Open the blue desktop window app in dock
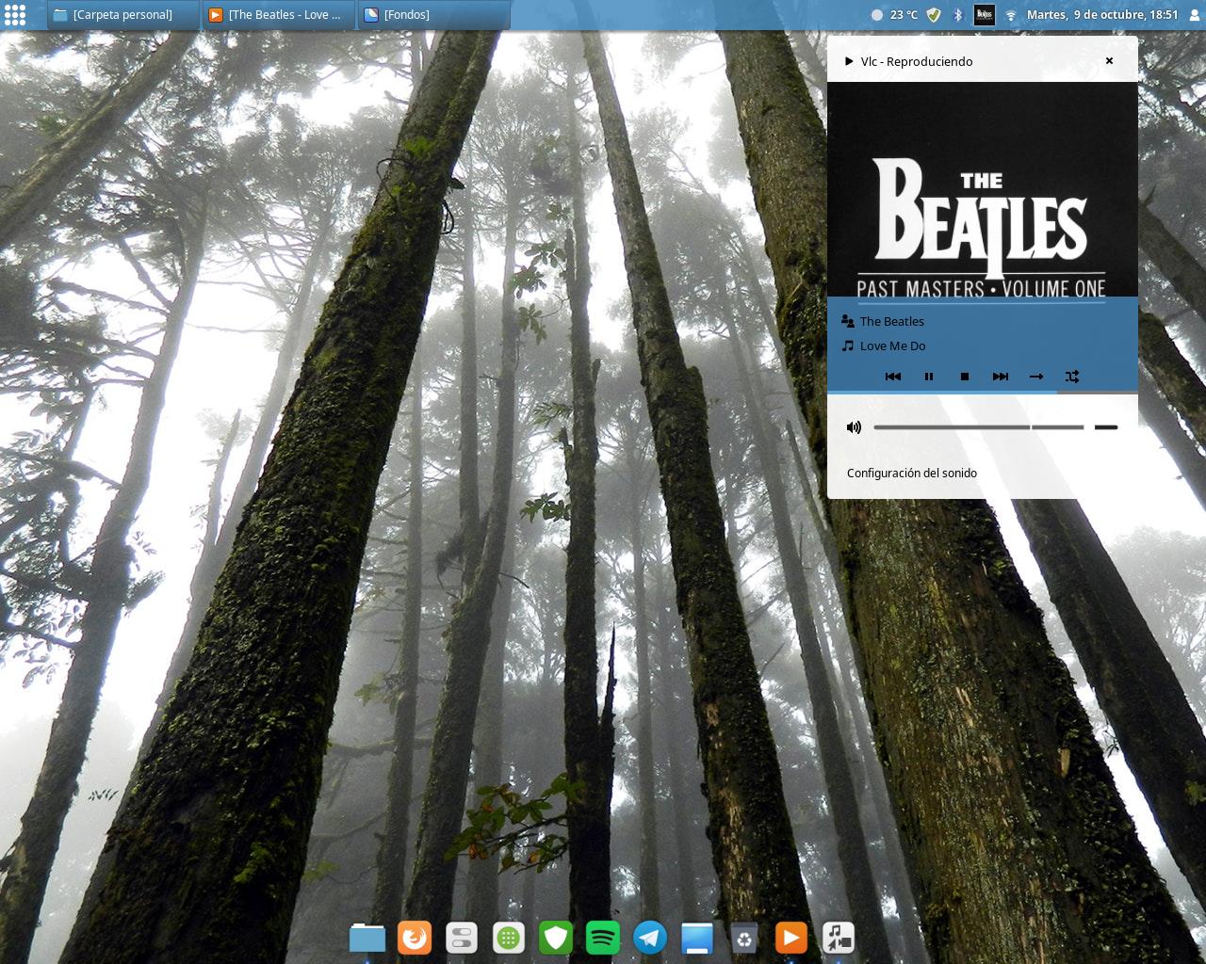 [697, 938]
